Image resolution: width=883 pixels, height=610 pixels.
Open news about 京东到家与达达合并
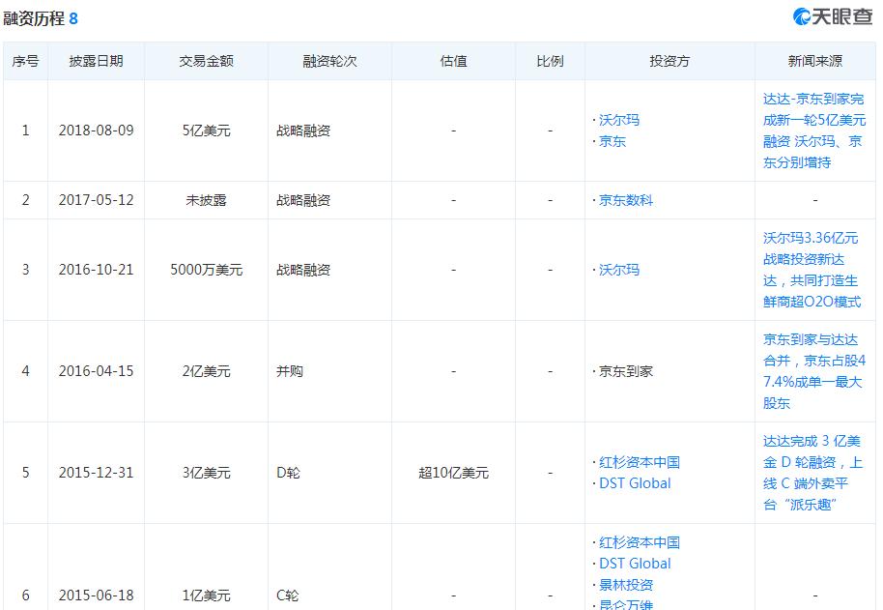812,370
